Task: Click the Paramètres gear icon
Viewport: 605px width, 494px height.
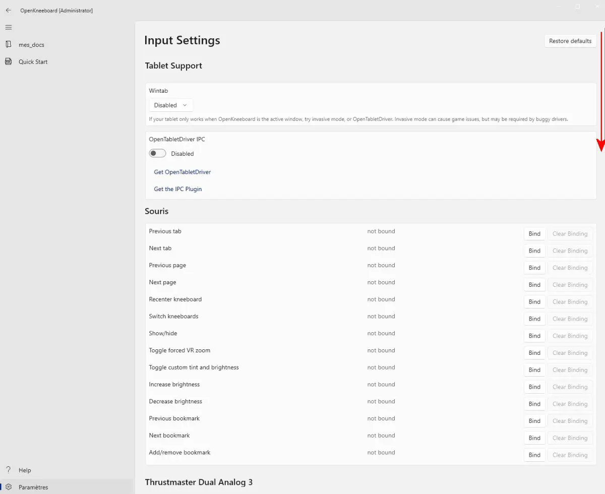Action: click(x=8, y=487)
